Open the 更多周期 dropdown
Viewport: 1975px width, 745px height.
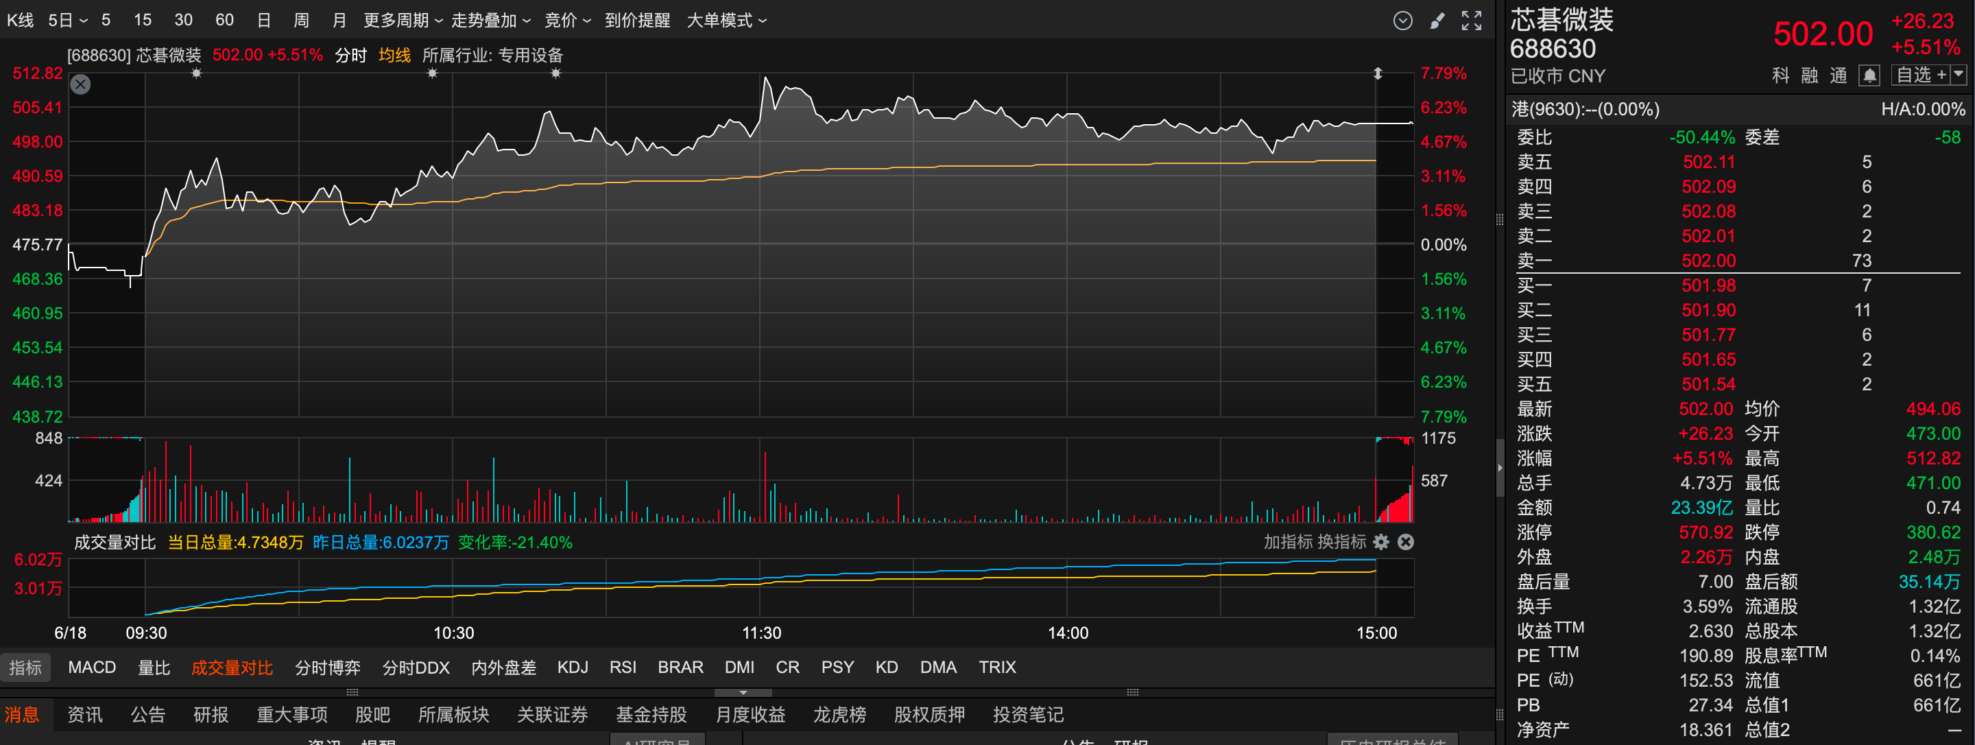[x=403, y=21]
